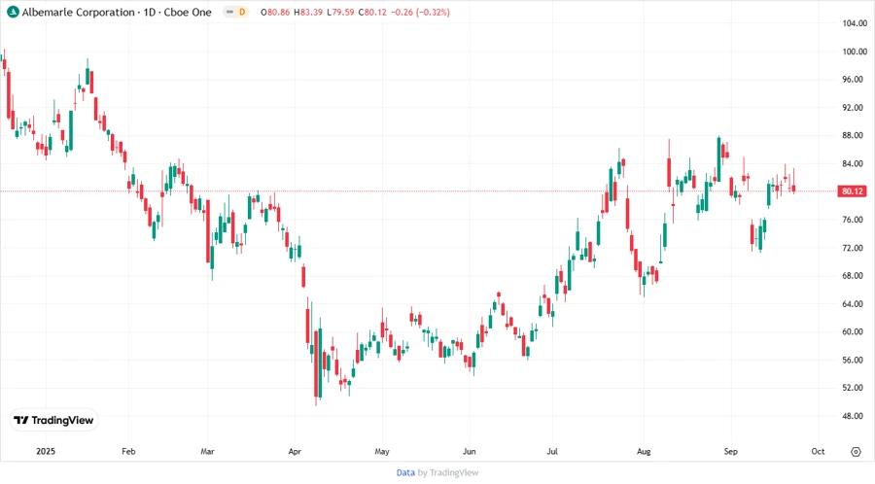Click the 68.00 price scale label

[x=852, y=276]
